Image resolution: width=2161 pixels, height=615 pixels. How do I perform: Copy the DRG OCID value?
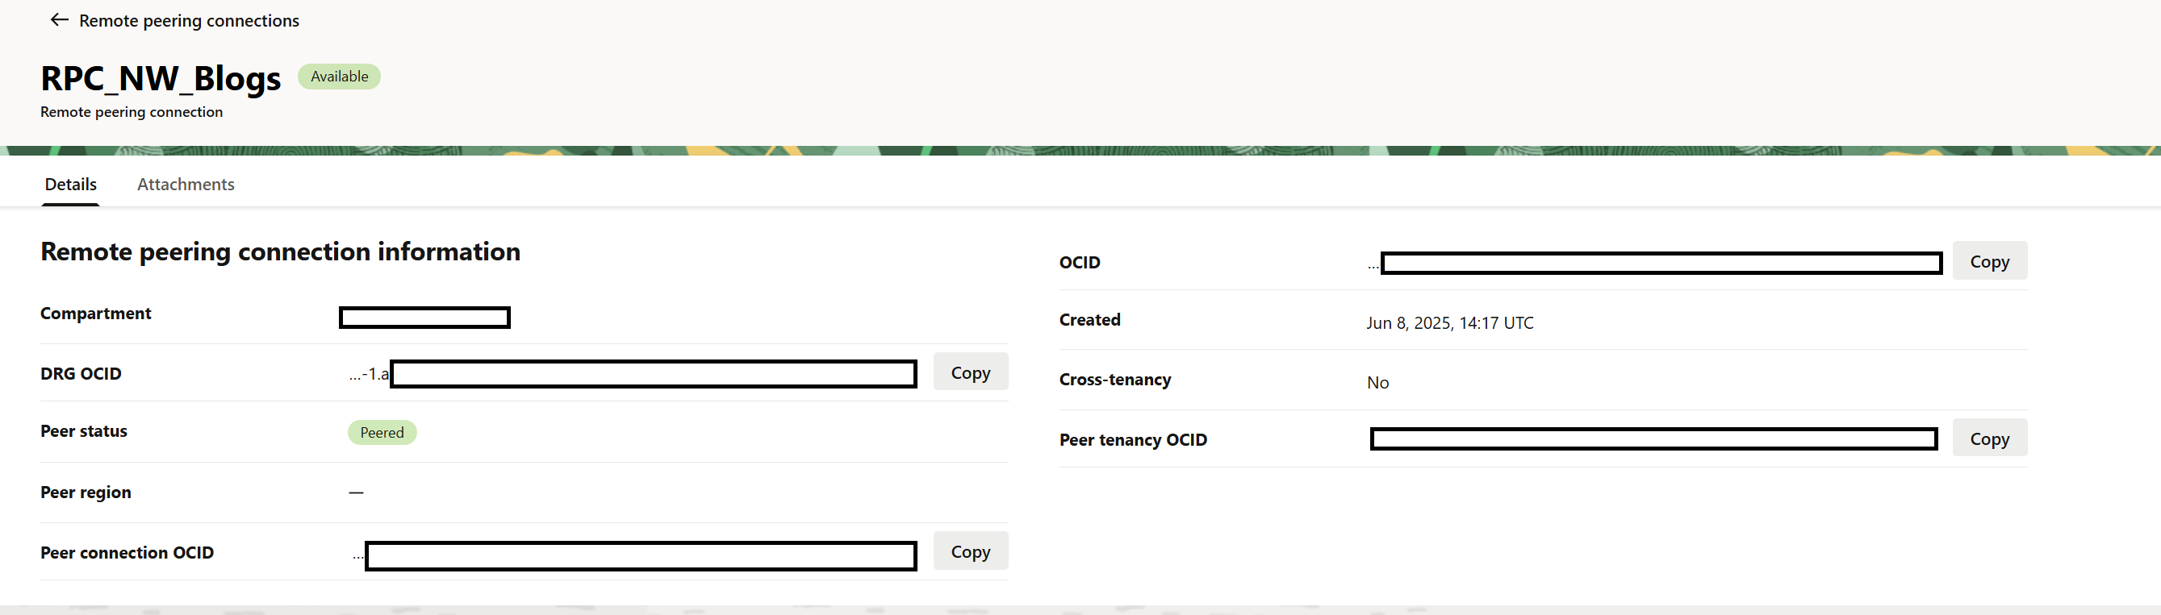tap(971, 372)
